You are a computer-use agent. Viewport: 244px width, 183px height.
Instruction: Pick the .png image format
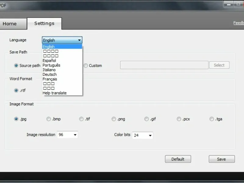point(114,119)
